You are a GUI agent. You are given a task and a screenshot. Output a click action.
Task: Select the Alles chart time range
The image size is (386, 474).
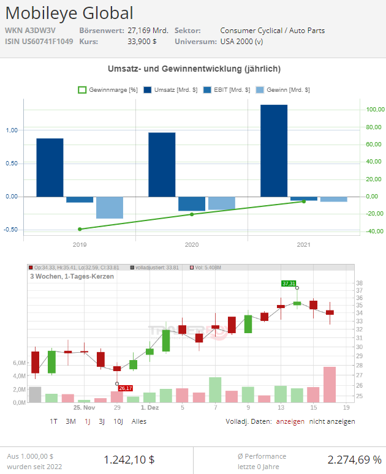[139, 421]
